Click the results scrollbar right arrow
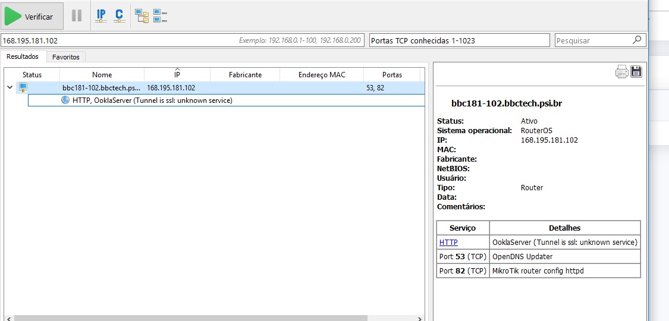 pyautogui.click(x=421, y=318)
